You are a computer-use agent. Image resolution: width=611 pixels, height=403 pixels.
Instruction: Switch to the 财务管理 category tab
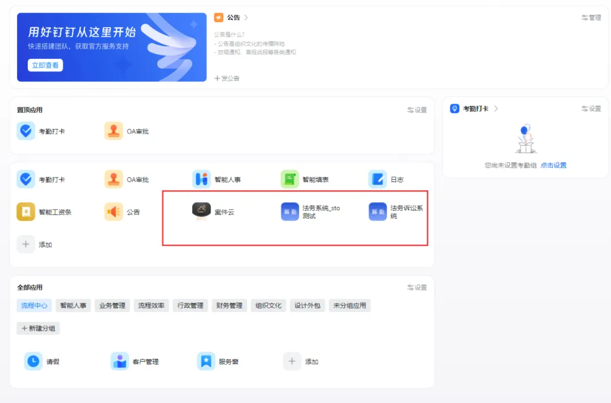pyautogui.click(x=229, y=306)
